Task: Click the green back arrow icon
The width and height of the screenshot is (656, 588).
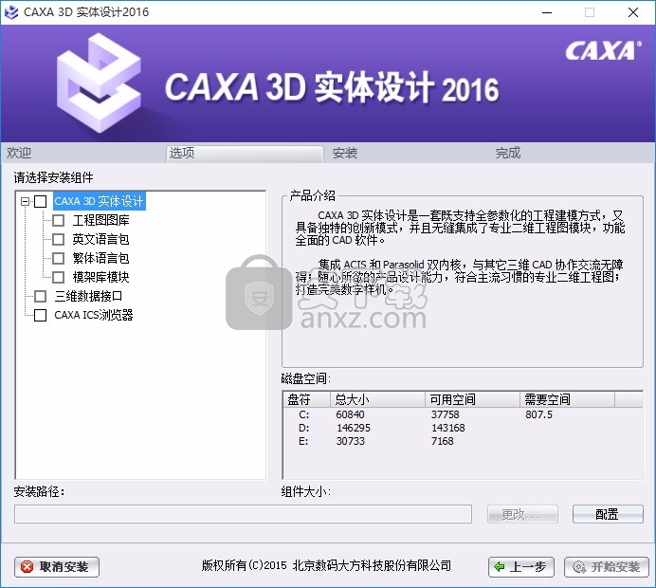Action: [x=500, y=567]
